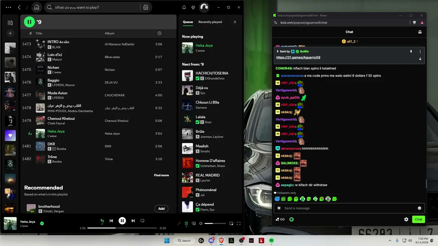Screen dimensions: 438x246
Task: Open the Liked Songs heart playlist
Action: 10,136
